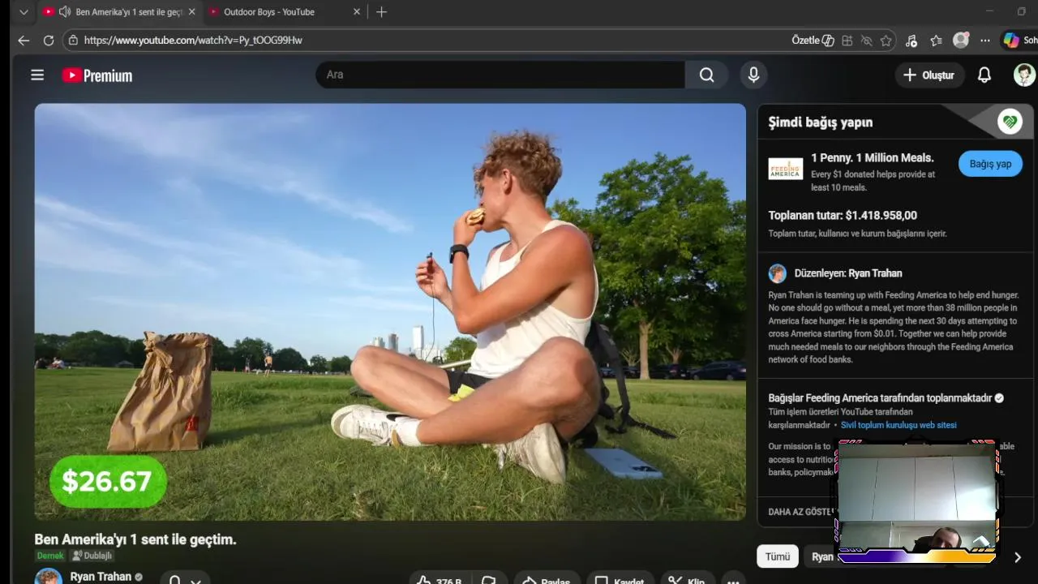The image size is (1038, 584).
Task: Click Toplanan tutar: $1.418.958,00 text
Action: [843, 215]
